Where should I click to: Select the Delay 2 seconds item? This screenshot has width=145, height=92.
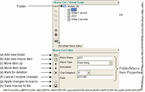80,19
